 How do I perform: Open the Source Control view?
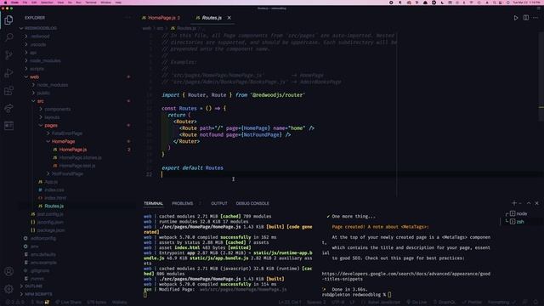pyautogui.click(x=9, y=55)
